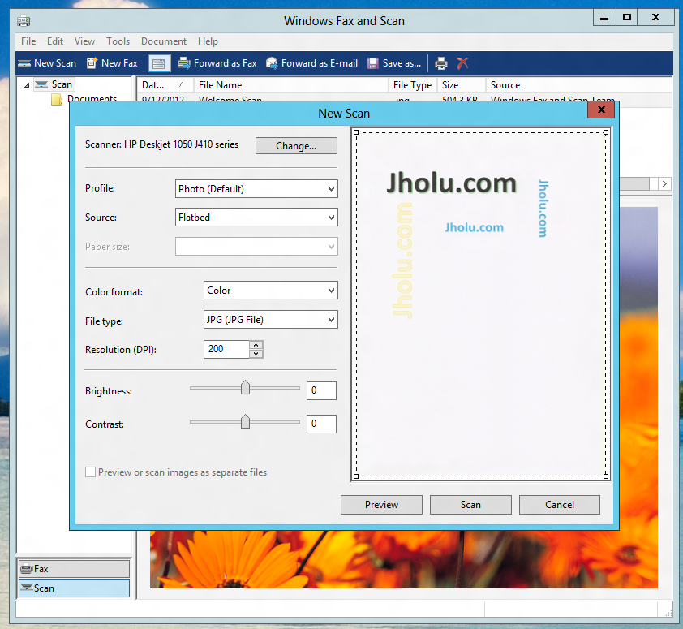The width and height of the screenshot is (683, 629).
Task: Click Forward as E-mail
Action: click(311, 63)
